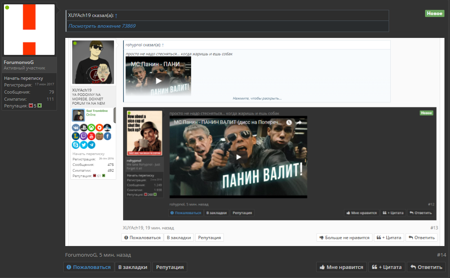Open the Telegram profile icon
The width and height of the screenshot is (450, 278).
(91, 145)
